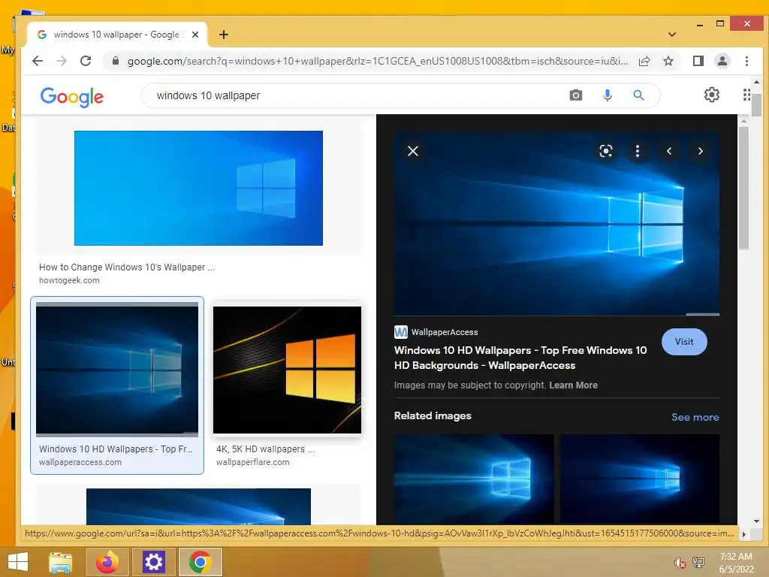Open Chrome's three-dot menu
This screenshot has height=577, width=769.
(746, 62)
